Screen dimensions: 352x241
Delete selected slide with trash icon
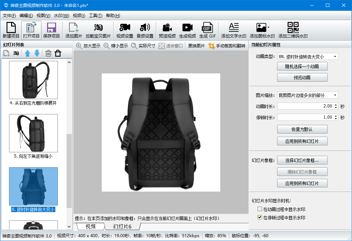[48, 53]
